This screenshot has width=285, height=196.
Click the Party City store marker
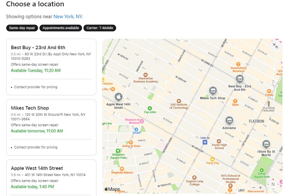(212, 159)
